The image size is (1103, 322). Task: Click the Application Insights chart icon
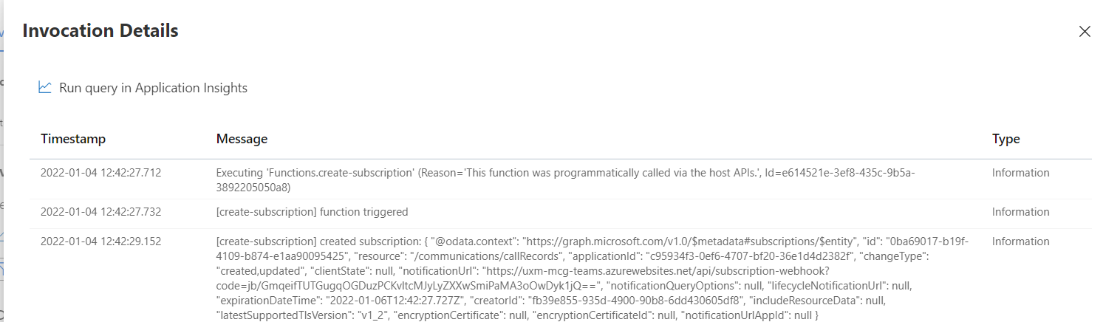[x=45, y=88]
